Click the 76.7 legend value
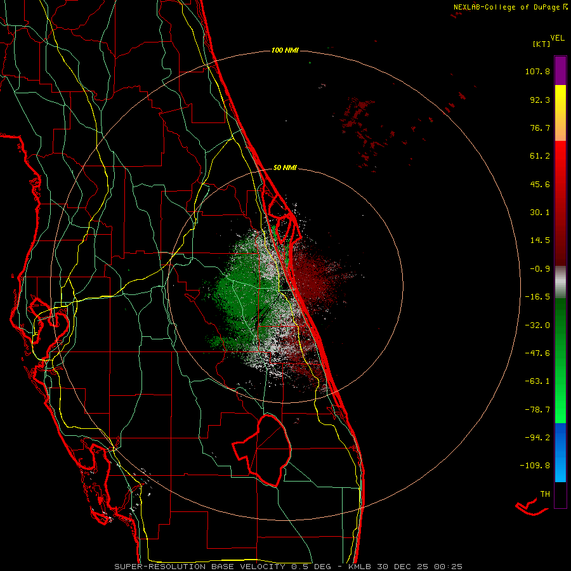This screenshot has height=571, width=571. coord(540,128)
